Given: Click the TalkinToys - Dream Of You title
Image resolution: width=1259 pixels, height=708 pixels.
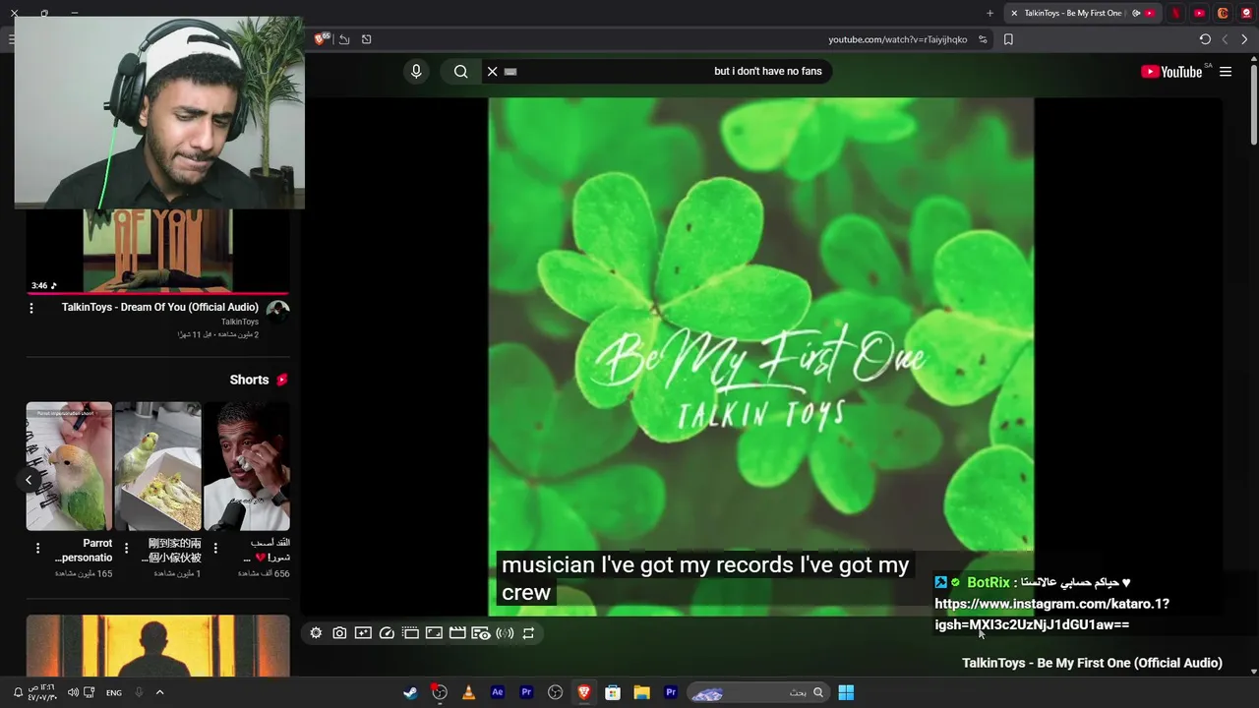Looking at the screenshot, I should coord(160,307).
